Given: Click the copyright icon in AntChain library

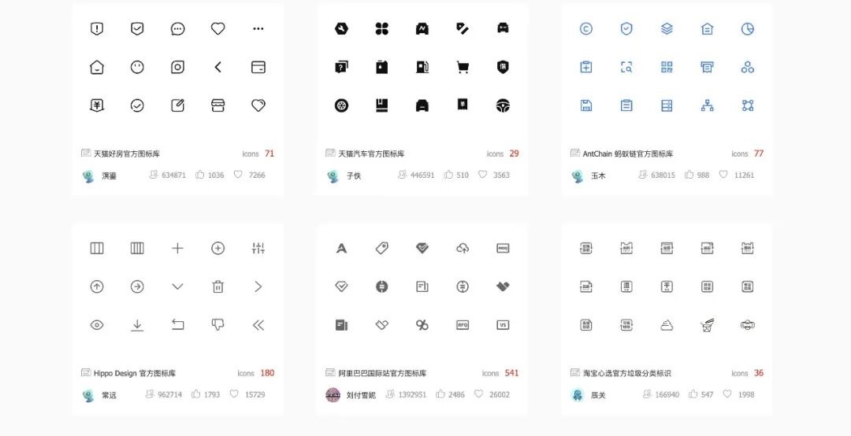Looking at the screenshot, I should click(x=586, y=29).
